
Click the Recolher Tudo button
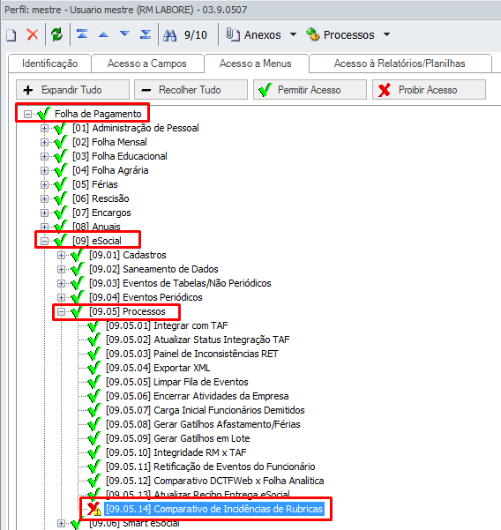click(x=191, y=90)
